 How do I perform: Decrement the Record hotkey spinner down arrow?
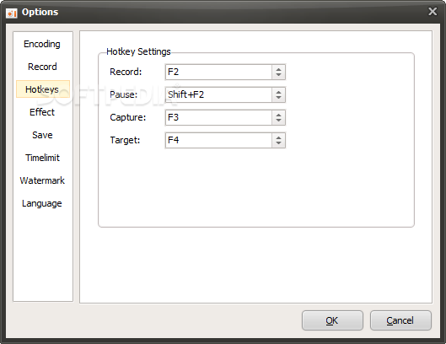point(278,75)
